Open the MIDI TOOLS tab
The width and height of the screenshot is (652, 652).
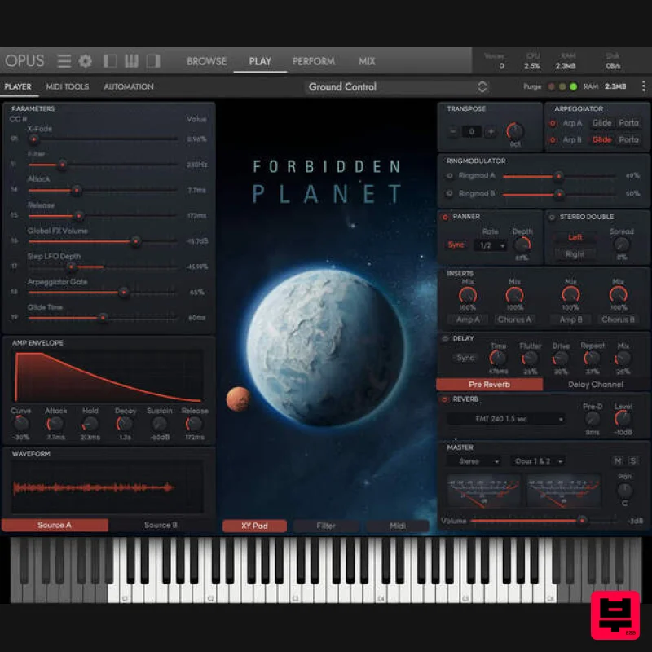pos(68,86)
